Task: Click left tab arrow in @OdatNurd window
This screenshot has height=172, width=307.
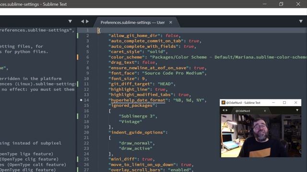Action: point(224,110)
